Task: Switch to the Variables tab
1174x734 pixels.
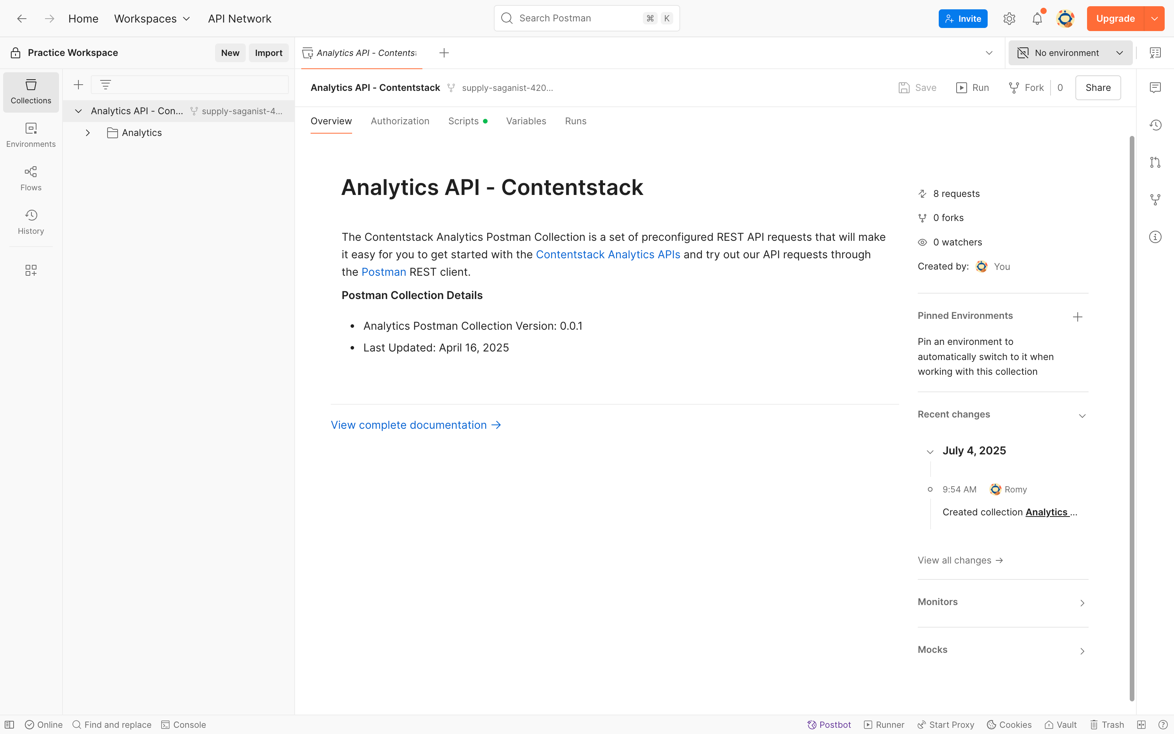Action: pyautogui.click(x=526, y=121)
